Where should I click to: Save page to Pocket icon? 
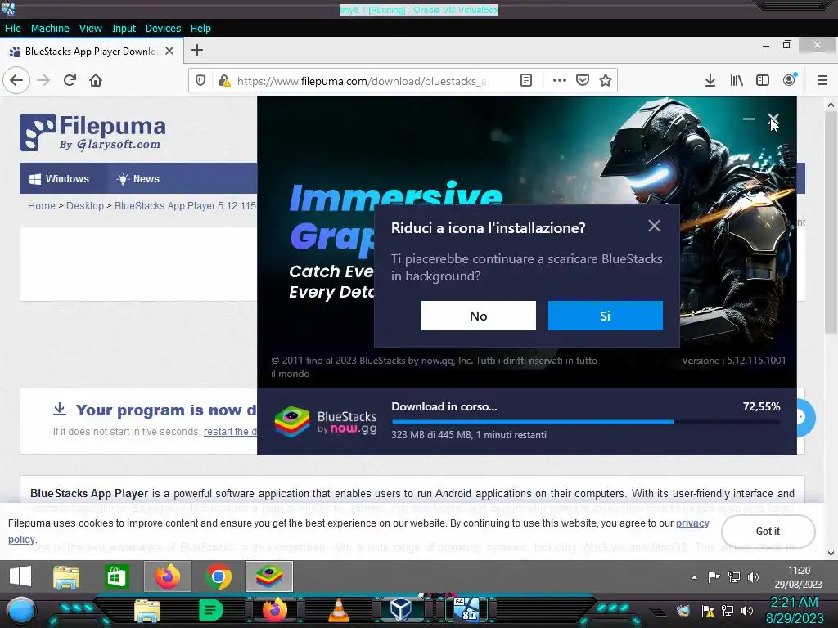pyautogui.click(x=583, y=80)
